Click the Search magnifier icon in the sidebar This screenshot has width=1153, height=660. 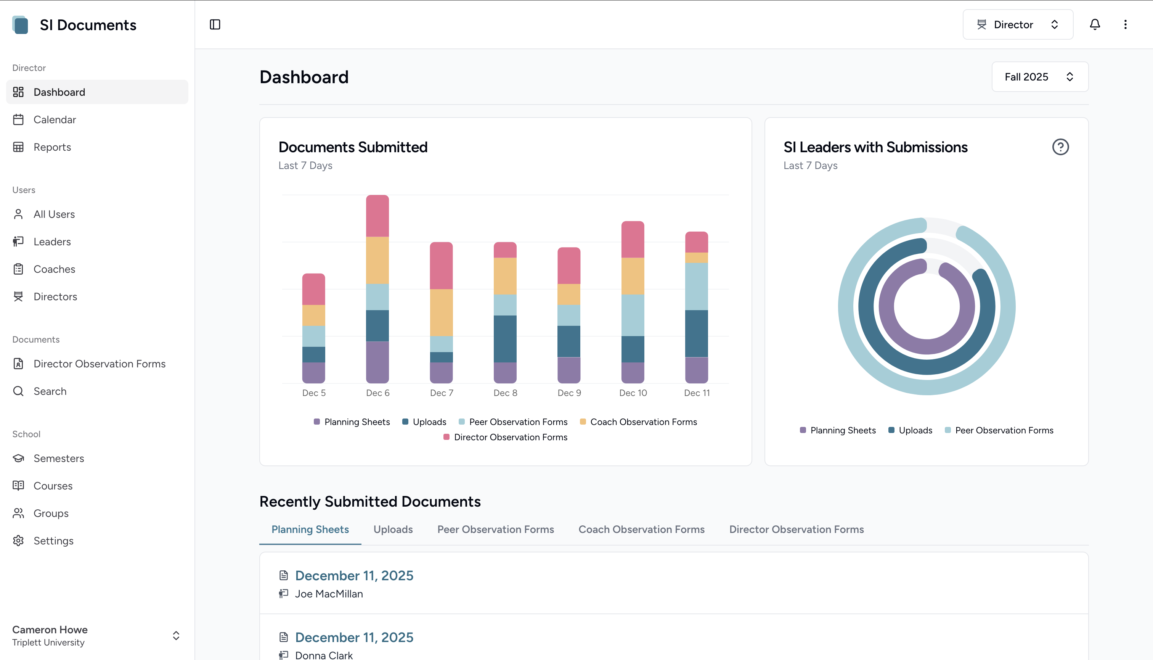click(19, 391)
